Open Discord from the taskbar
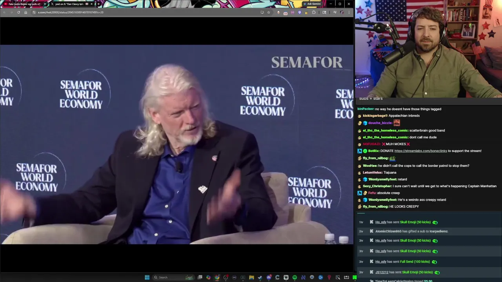Image resolution: width=502 pixels, height=282 pixels. [269, 277]
